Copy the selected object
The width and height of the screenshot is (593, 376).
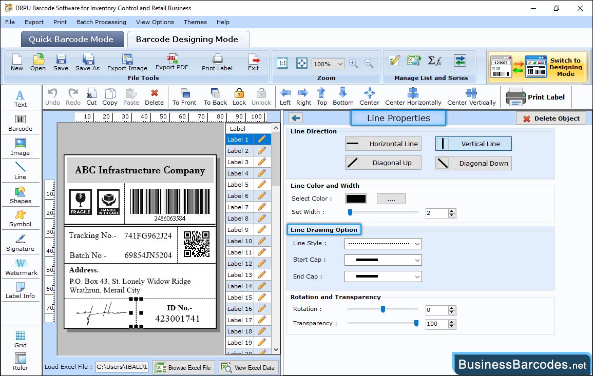[110, 97]
